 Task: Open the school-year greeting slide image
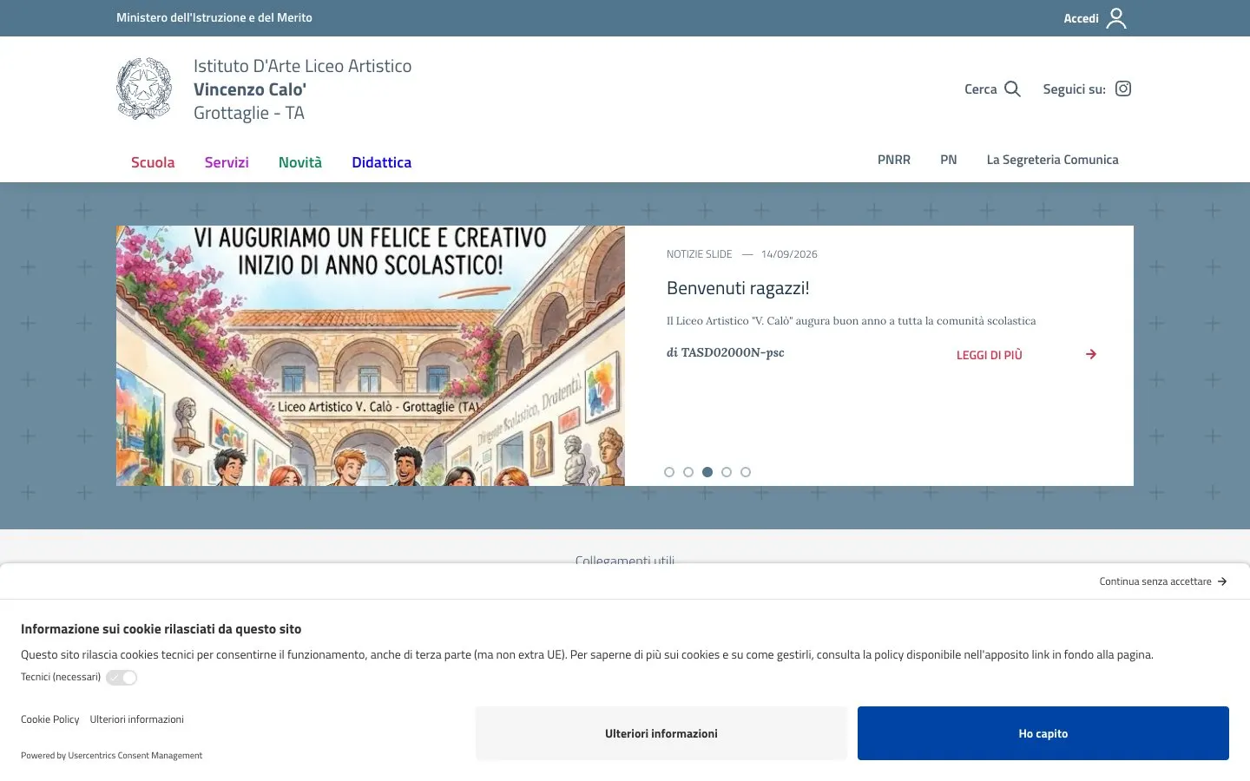coord(371,356)
